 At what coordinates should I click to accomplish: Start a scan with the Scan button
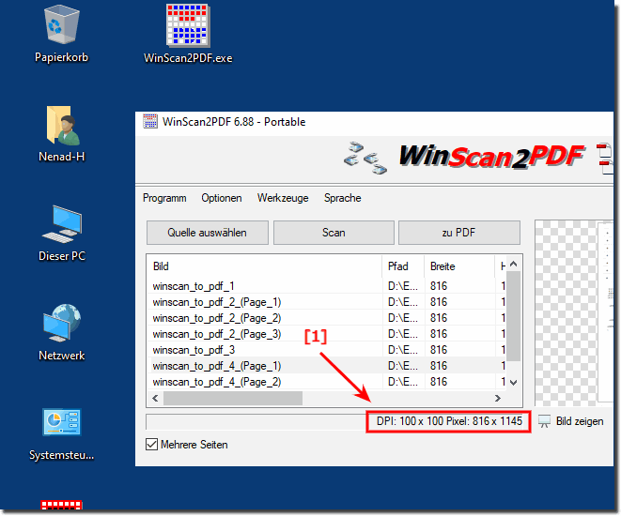334,233
